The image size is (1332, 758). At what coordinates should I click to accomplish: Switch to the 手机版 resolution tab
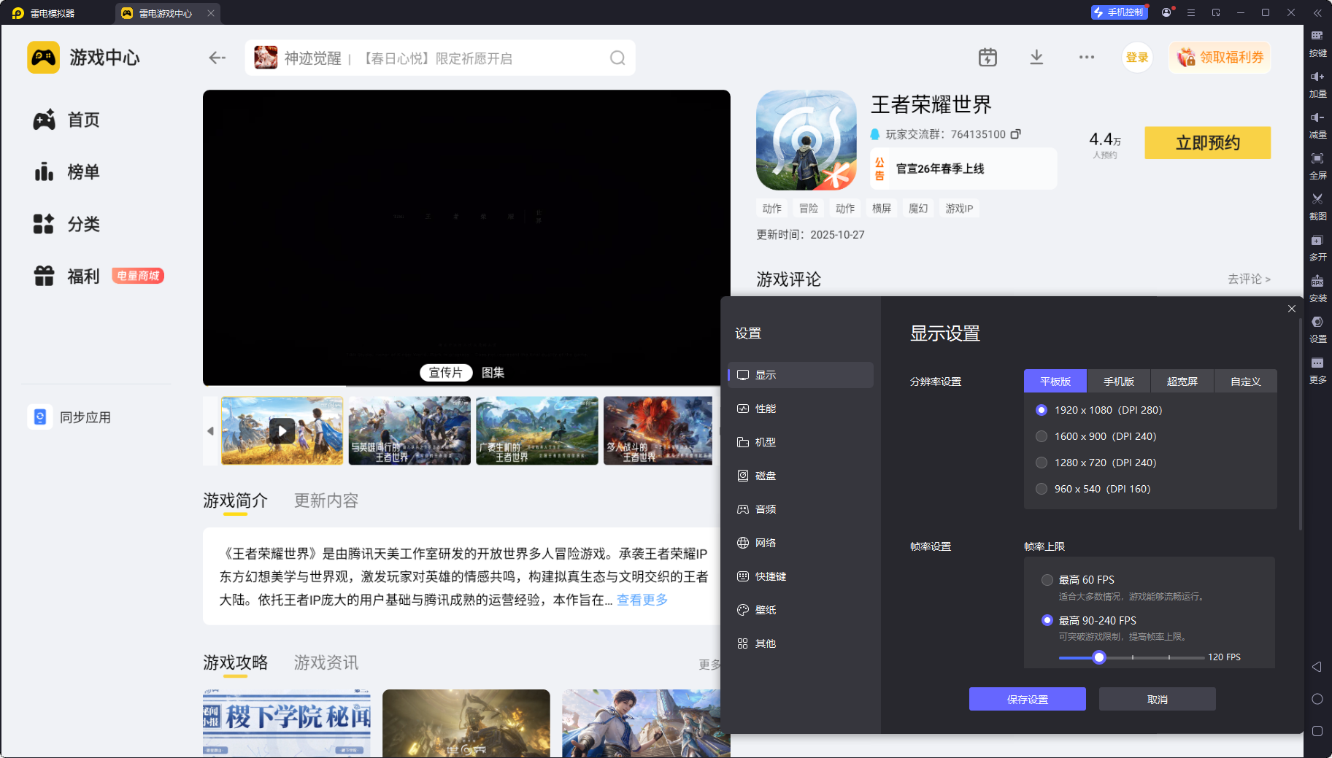point(1118,382)
